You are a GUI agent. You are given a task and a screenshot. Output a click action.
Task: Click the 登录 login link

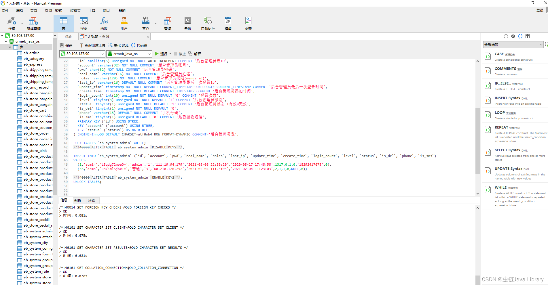click(x=540, y=10)
